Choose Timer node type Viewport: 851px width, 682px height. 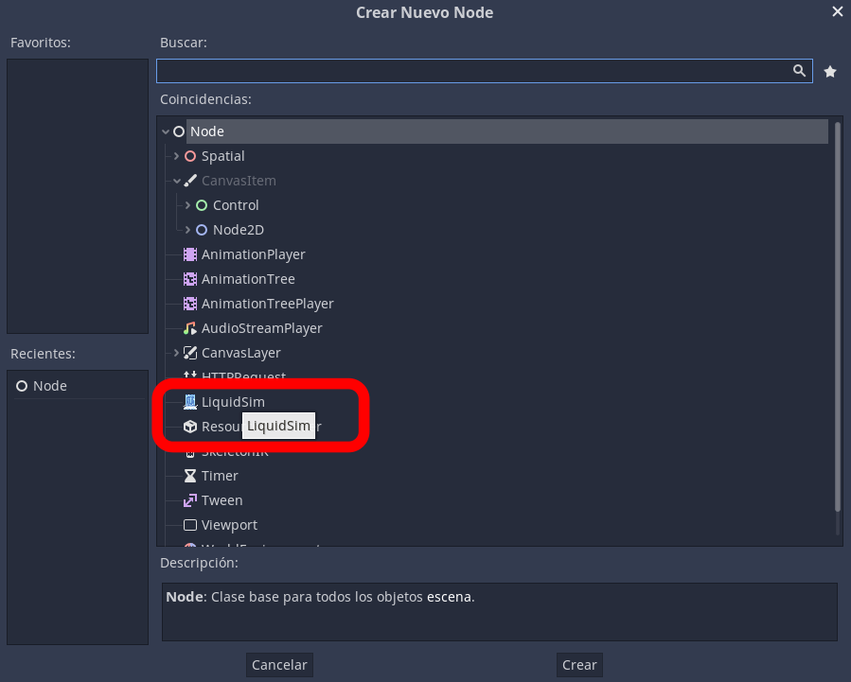click(x=220, y=476)
